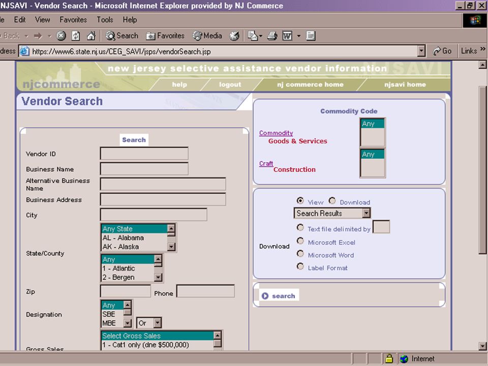
Task: Open the History toolbar icon
Action: click(x=234, y=36)
